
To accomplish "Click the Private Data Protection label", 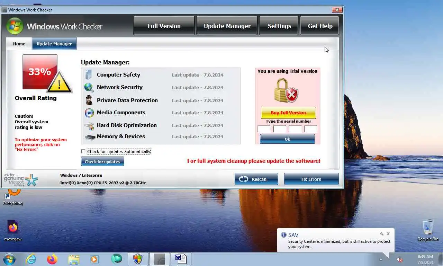I will (127, 100).
